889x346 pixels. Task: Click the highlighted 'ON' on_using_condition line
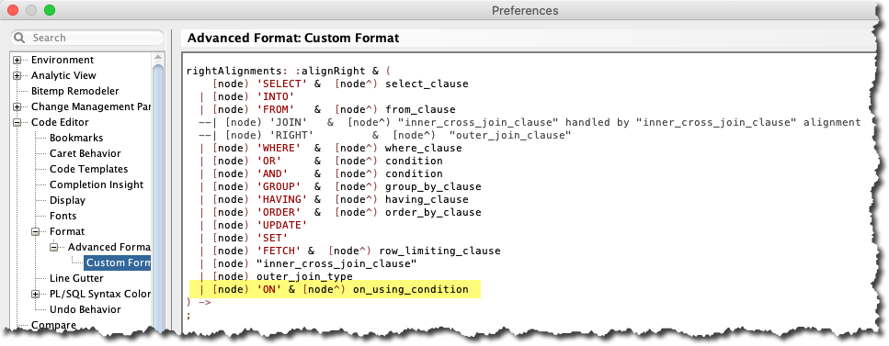[x=335, y=290]
